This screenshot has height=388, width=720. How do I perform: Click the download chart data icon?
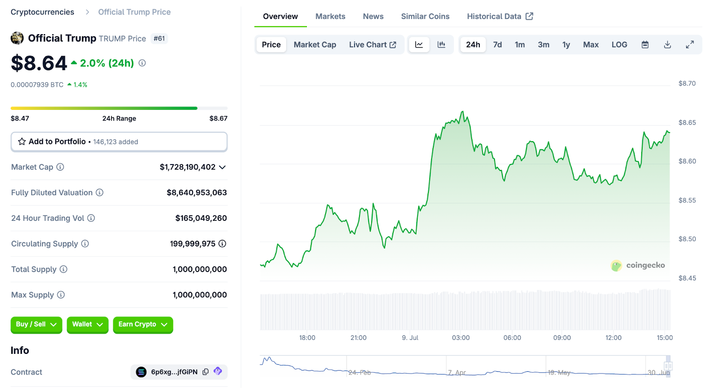tap(667, 45)
